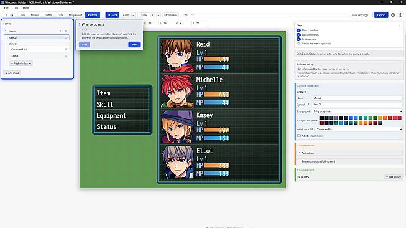Select the Command list window row

click(39, 49)
